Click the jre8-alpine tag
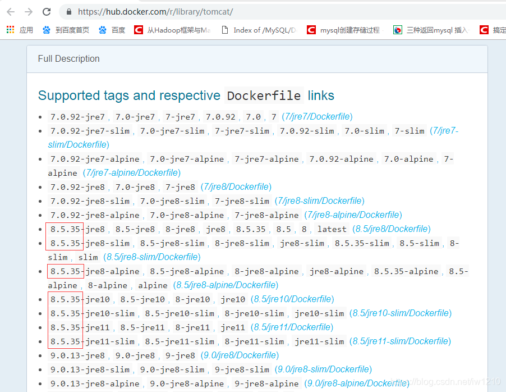The image size is (506, 392). click(x=337, y=271)
